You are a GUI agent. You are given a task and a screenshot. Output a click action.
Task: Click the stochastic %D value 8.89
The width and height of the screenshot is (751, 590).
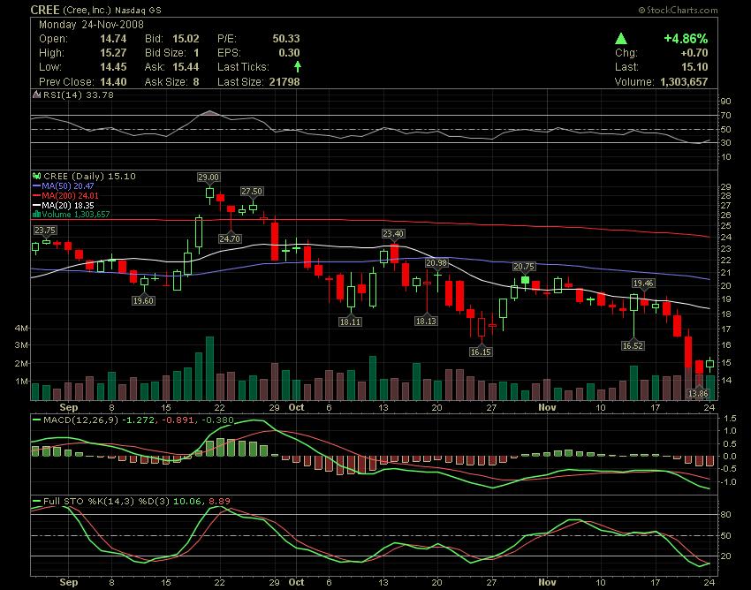pyautogui.click(x=218, y=502)
